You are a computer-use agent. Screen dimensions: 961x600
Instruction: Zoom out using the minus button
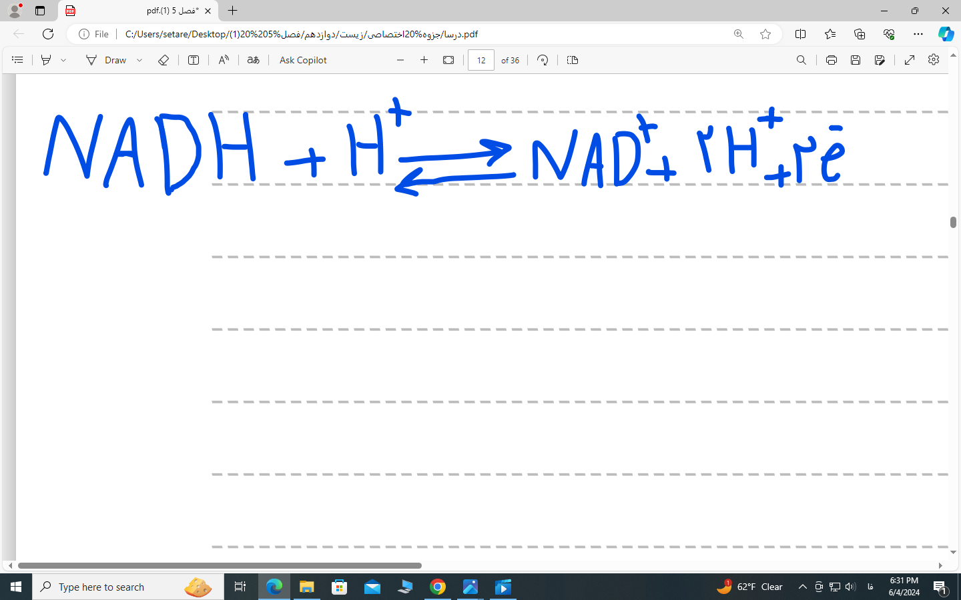[x=400, y=60]
